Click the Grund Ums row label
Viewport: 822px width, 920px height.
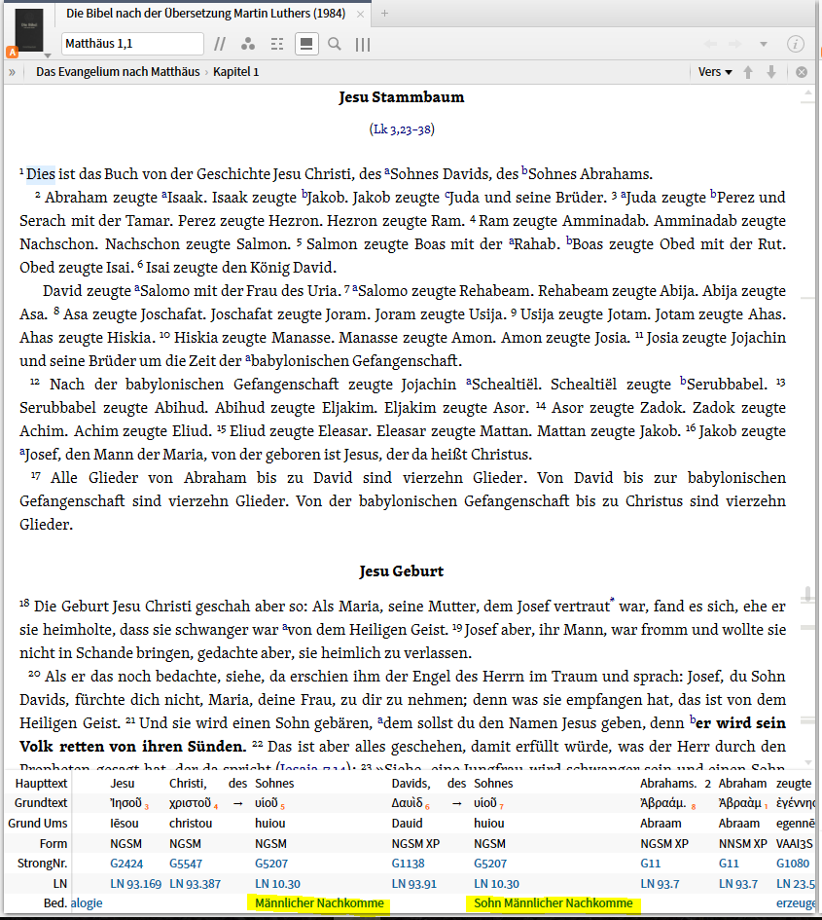pos(38,824)
